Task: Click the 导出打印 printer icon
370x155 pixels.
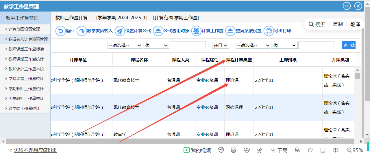Action: tap(269, 31)
